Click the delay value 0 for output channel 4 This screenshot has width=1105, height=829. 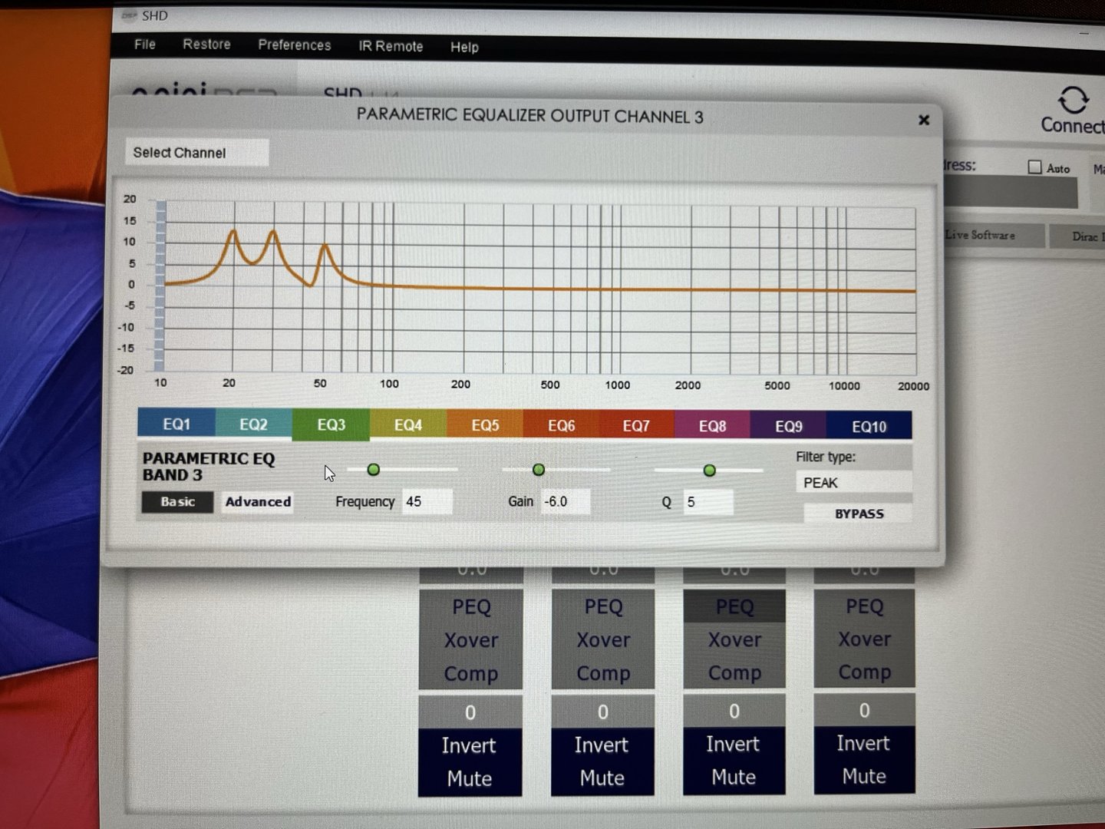tap(864, 711)
